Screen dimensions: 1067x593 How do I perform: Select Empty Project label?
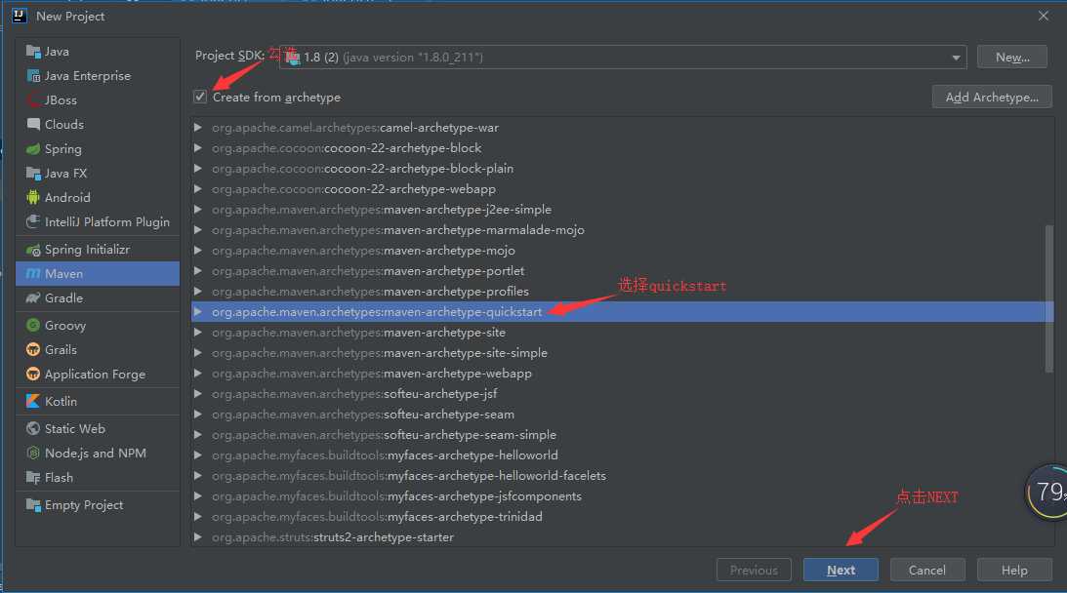coord(84,505)
